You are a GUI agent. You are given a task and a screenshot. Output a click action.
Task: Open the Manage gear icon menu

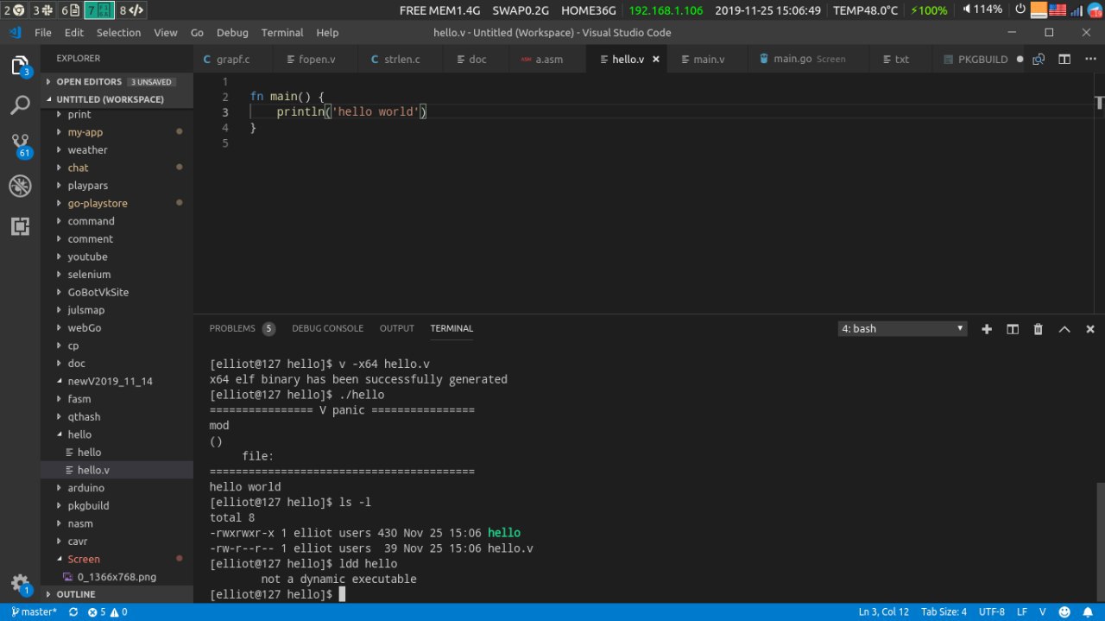coord(19,585)
